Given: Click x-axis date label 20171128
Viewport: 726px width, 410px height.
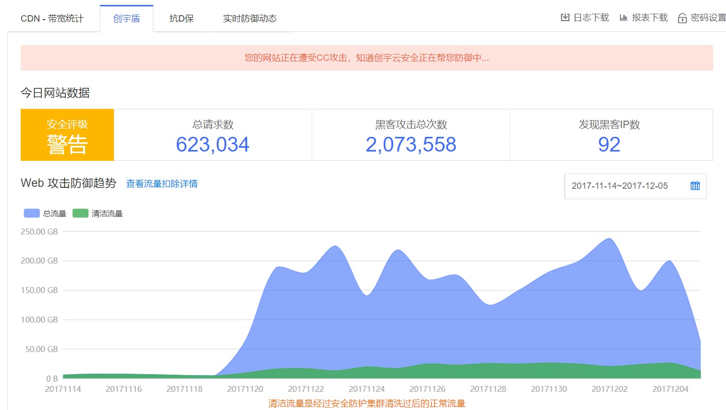Looking at the screenshot, I should [488, 389].
